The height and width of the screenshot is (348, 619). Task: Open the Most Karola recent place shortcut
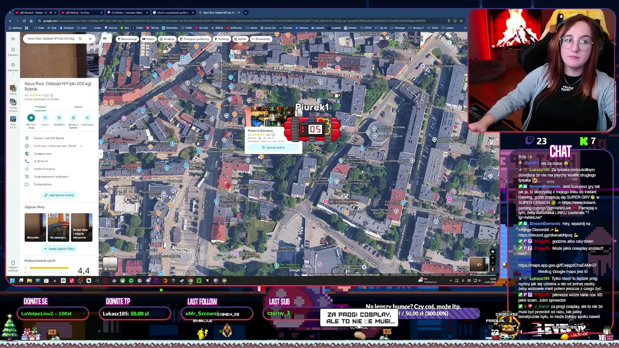click(13, 121)
